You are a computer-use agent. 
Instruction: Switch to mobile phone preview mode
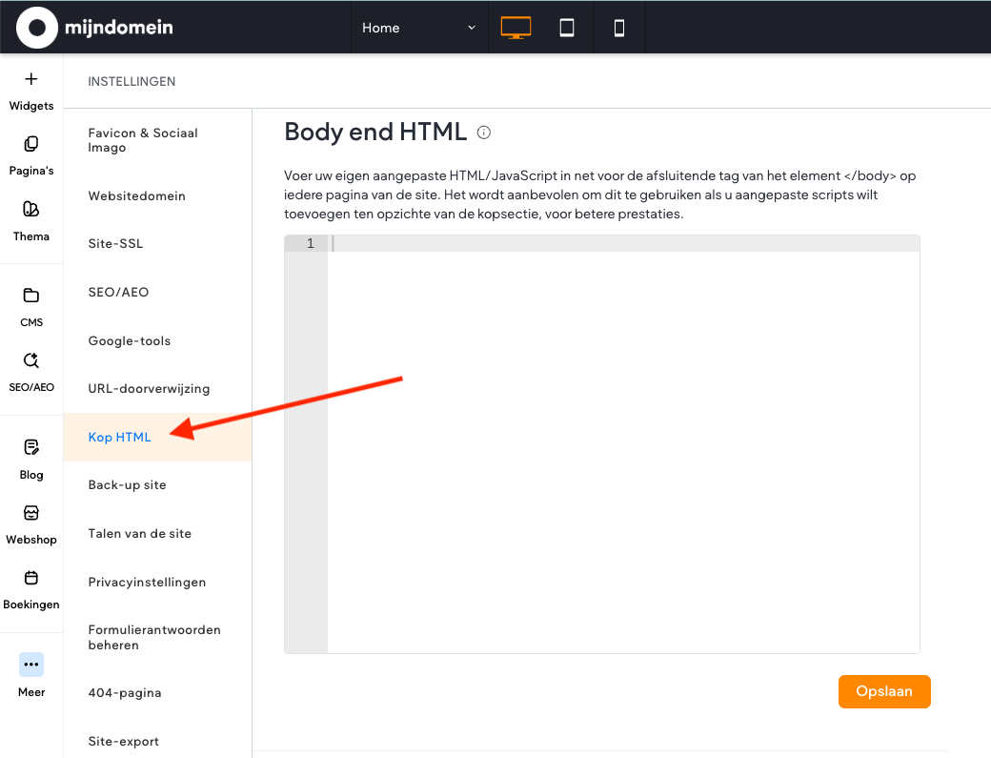pyautogui.click(x=619, y=28)
